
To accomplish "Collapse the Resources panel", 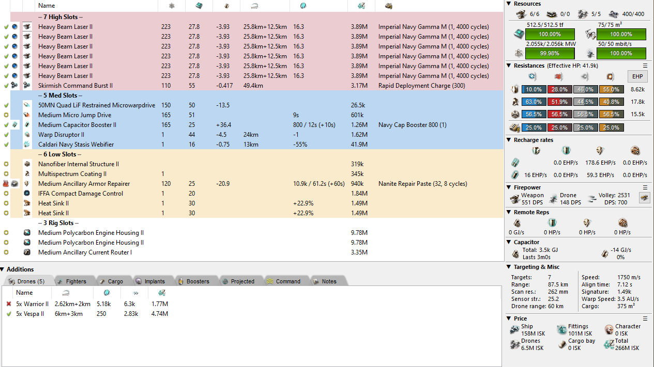I will pyautogui.click(x=509, y=4).
